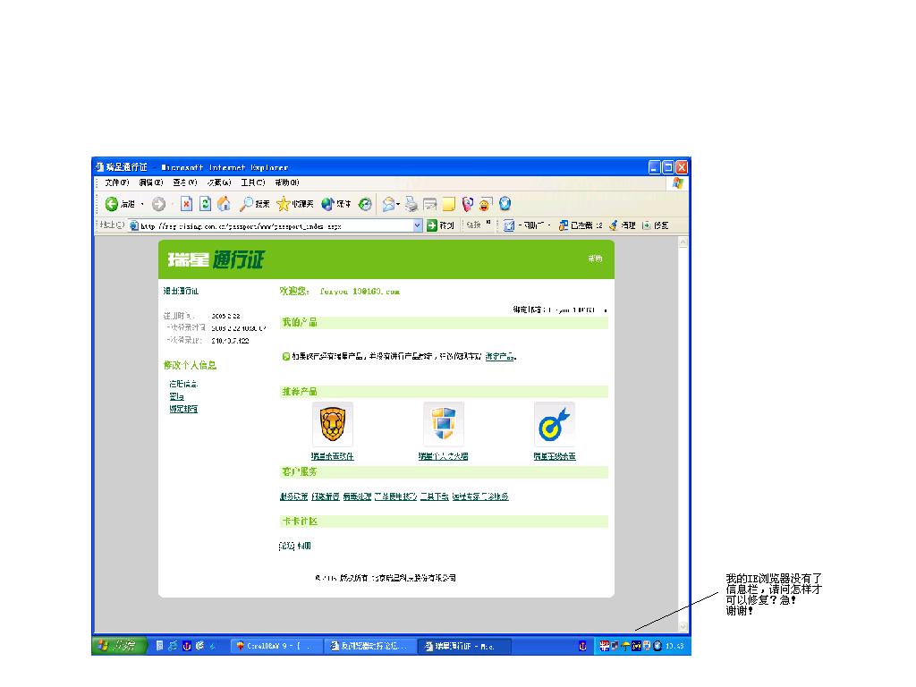Click the blue-yellow shield firewall product icon
Screen dimensions: 916x687
(x=444, y=424)
